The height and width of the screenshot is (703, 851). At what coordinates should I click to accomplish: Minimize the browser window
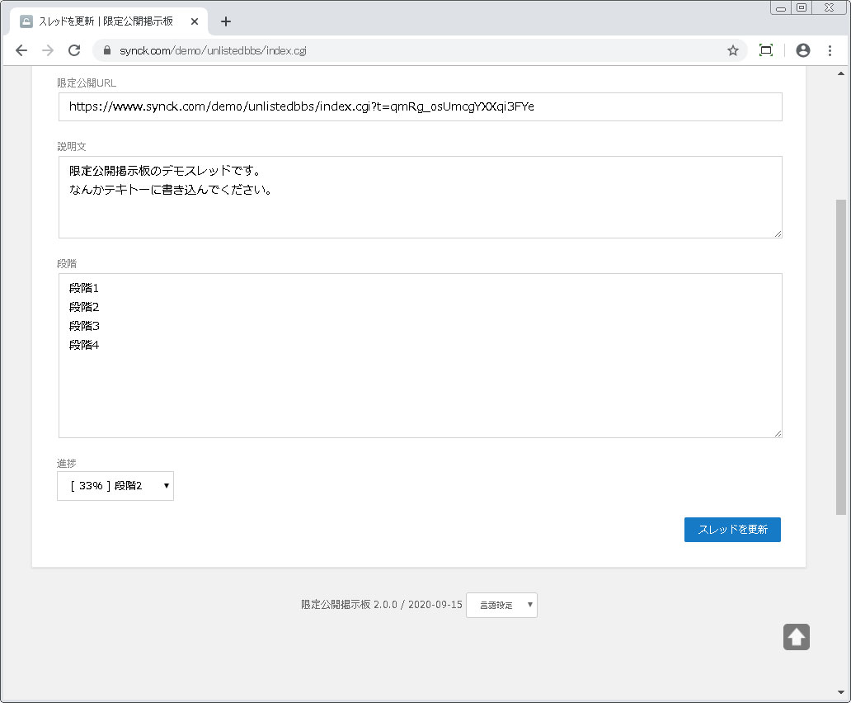tap(781, 8)
